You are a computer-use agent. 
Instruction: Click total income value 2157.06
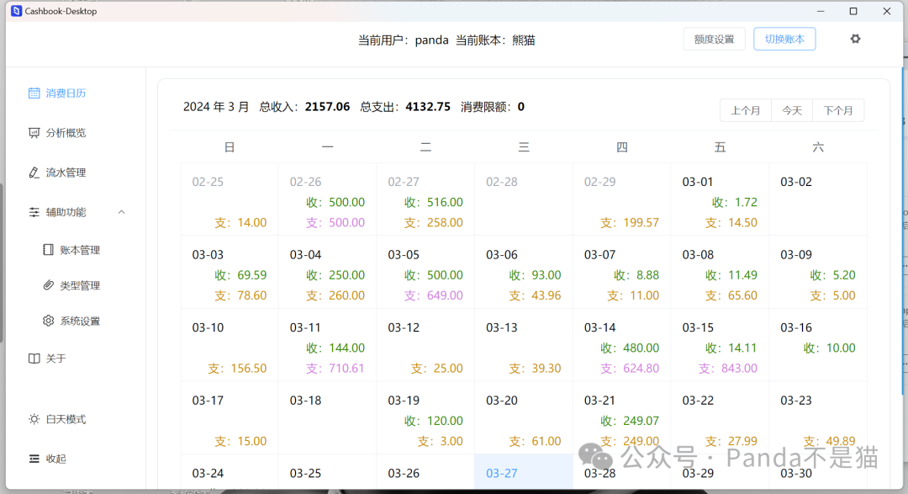tap(327, 107)
